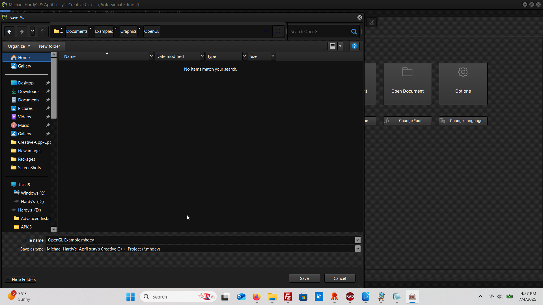Open Name column filter dropdown
Viewport: 543px width, 305px height.
151,56
